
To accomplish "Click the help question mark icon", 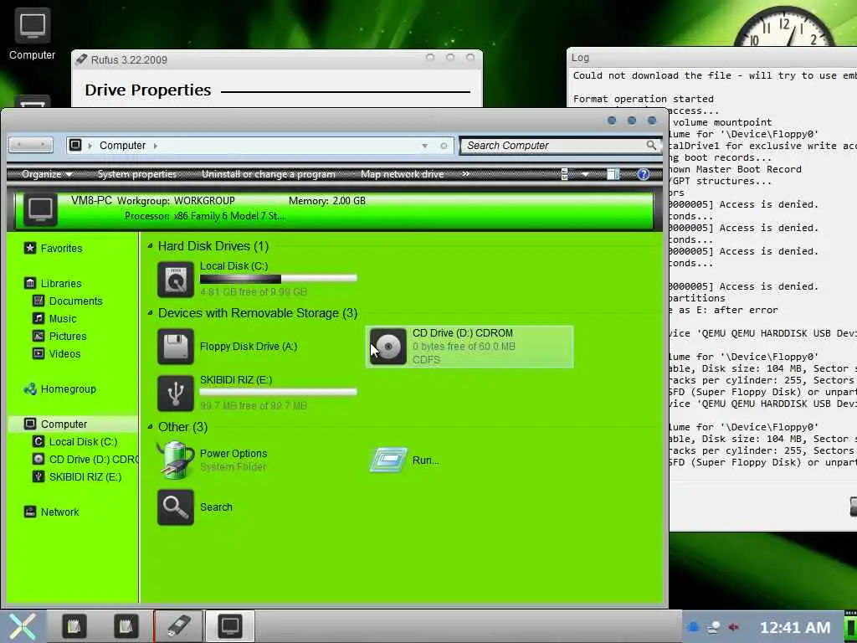I will [644, 174].
